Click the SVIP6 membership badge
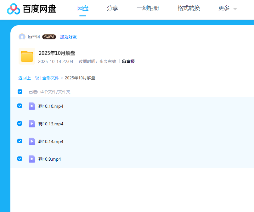The width and height of the screenshot is (254, 212). tap(49, 37)
